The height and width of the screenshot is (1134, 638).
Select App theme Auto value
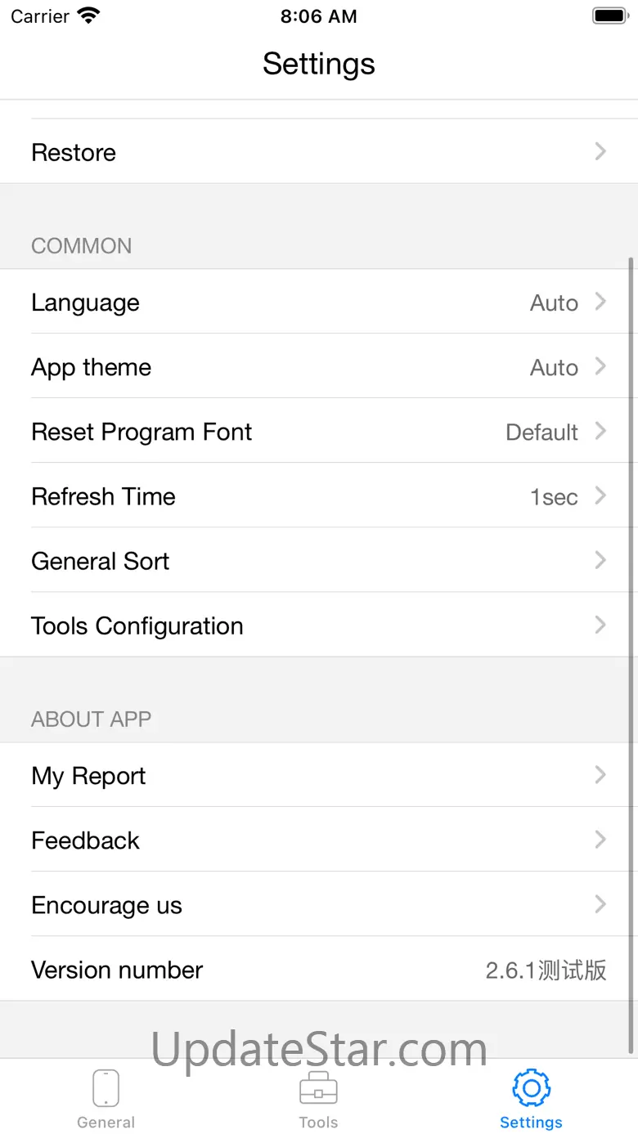coord(554,367)
